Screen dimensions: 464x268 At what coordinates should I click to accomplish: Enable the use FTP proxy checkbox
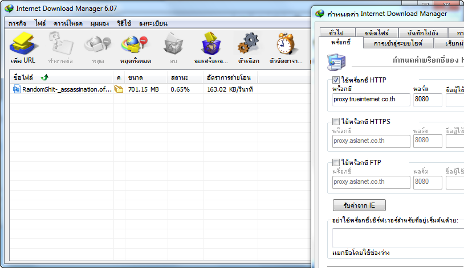(336, 162)
